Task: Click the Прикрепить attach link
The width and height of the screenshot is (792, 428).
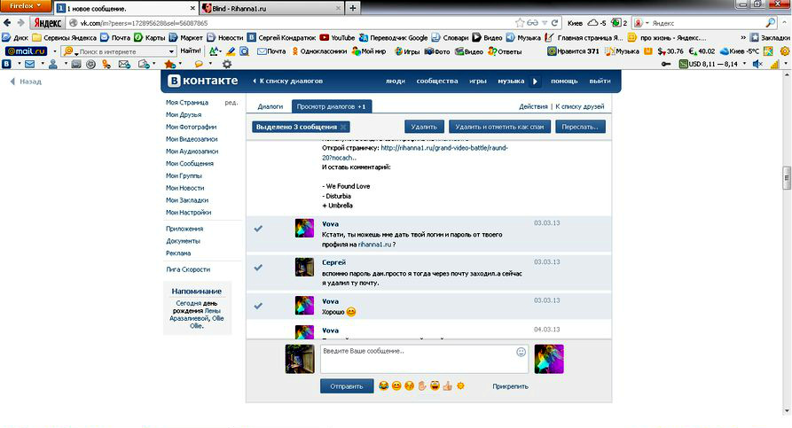Action: point(510,386)
